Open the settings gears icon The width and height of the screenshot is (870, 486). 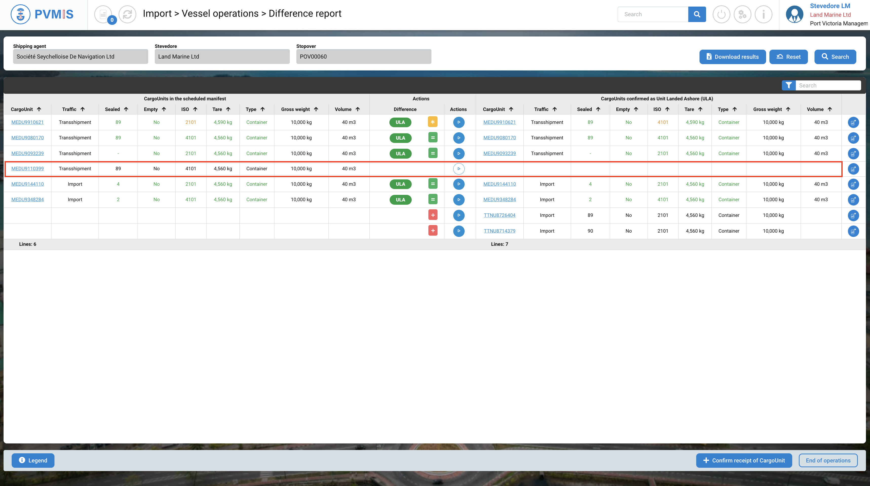(x=742, y=14)
